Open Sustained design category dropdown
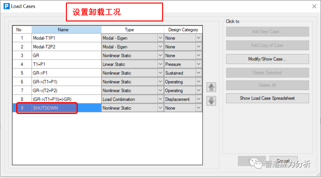The height and width of the screenshot is (178, 321). (x=198, y=73)
